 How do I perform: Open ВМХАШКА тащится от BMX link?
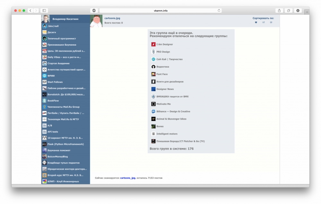click(x=172, y=96)
